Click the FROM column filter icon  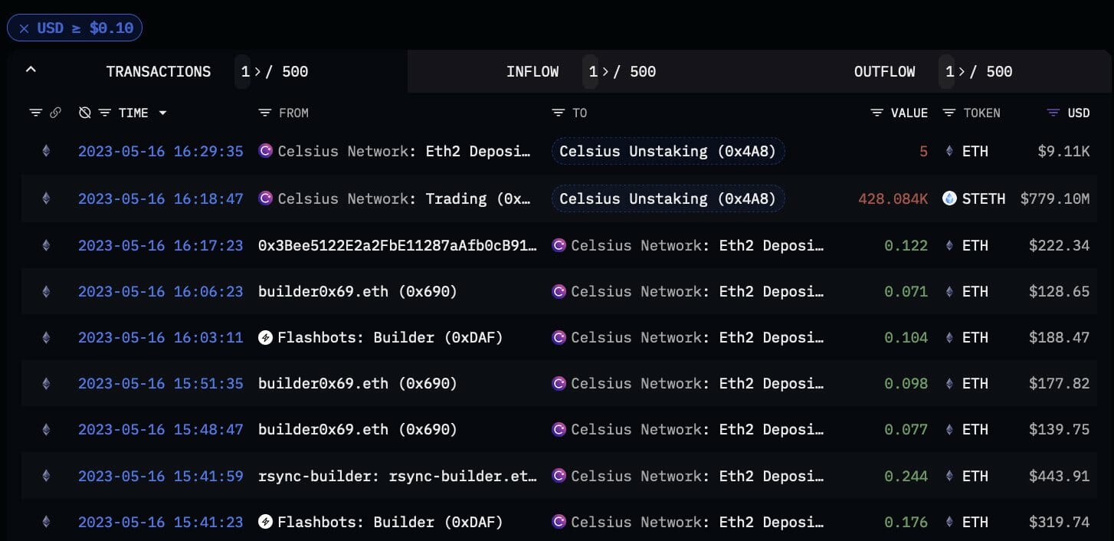(264, 113)
